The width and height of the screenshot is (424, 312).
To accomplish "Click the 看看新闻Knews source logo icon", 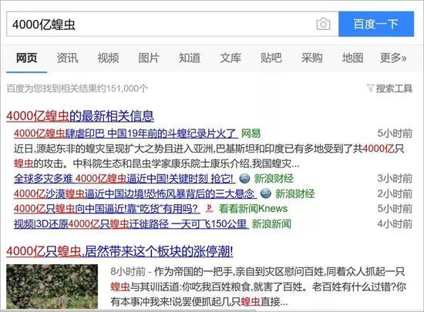I will (209, 209).
